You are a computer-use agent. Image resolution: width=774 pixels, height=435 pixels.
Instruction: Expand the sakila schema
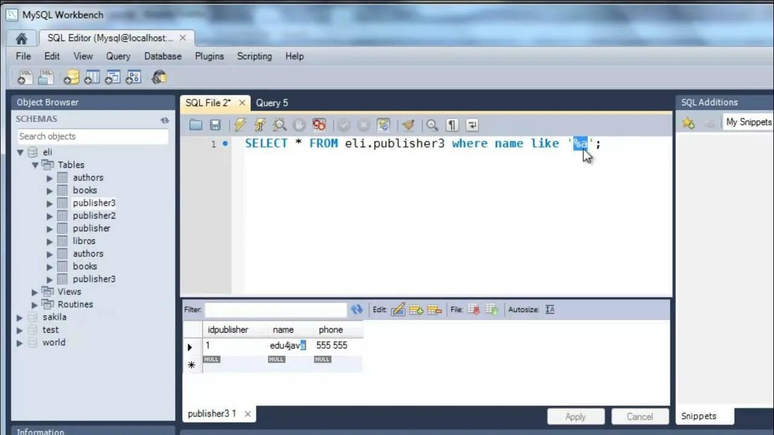[x=20, y=317]
